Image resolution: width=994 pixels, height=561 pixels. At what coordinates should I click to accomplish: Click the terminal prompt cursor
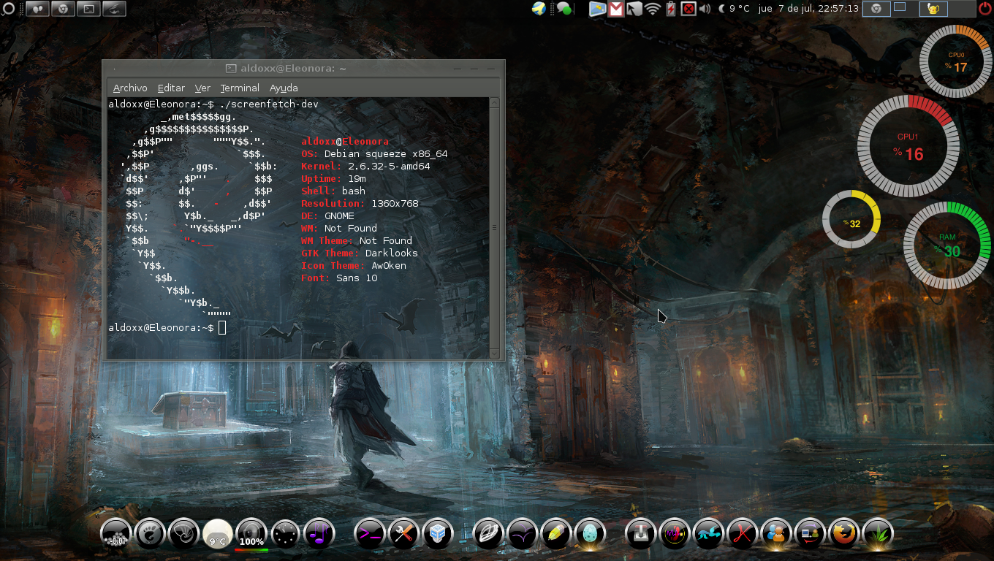pyautogui.click(x=222, y=327)
